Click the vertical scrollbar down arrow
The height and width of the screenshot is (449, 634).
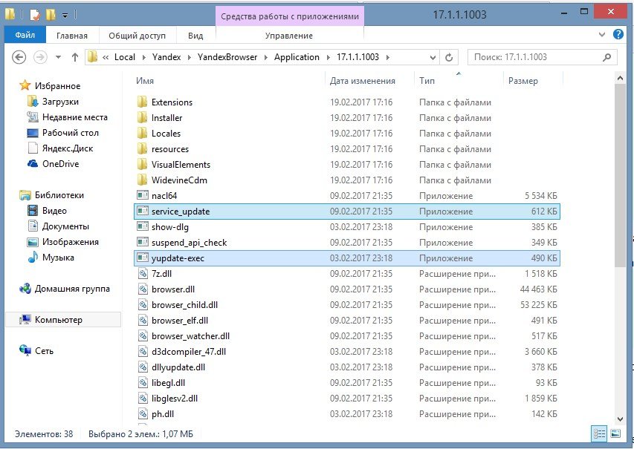pyautogui.click(x=621, y=419)
